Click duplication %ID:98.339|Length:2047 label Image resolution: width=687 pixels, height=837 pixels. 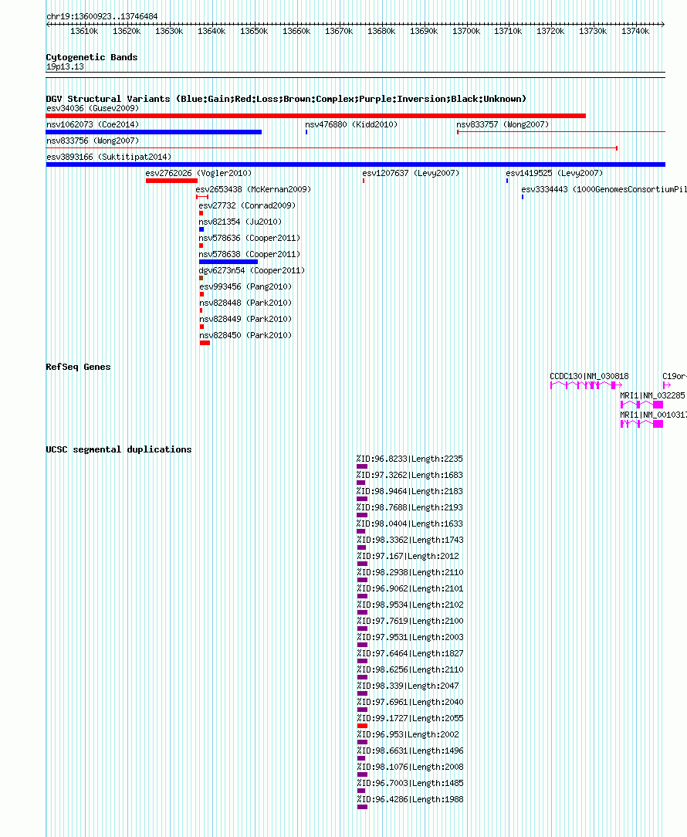point(408,686)
